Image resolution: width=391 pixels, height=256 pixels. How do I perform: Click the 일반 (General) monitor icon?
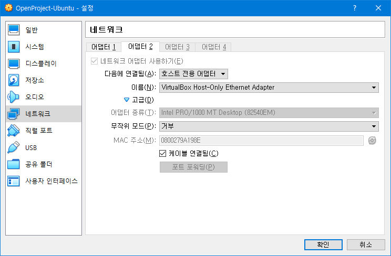[x=14, y=30]
